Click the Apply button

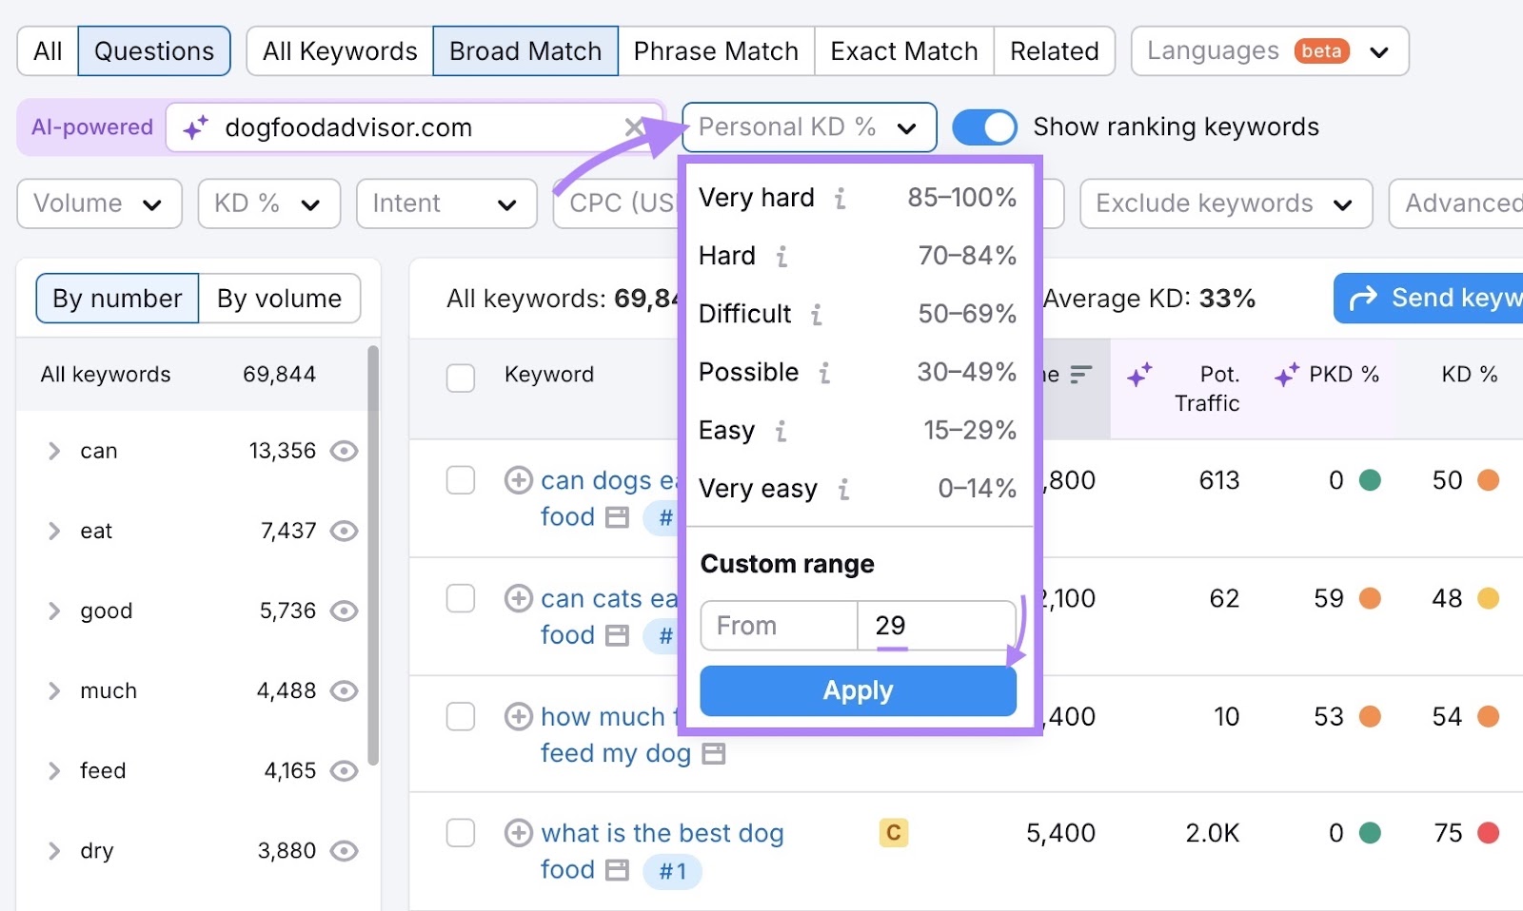click(858, 690)
